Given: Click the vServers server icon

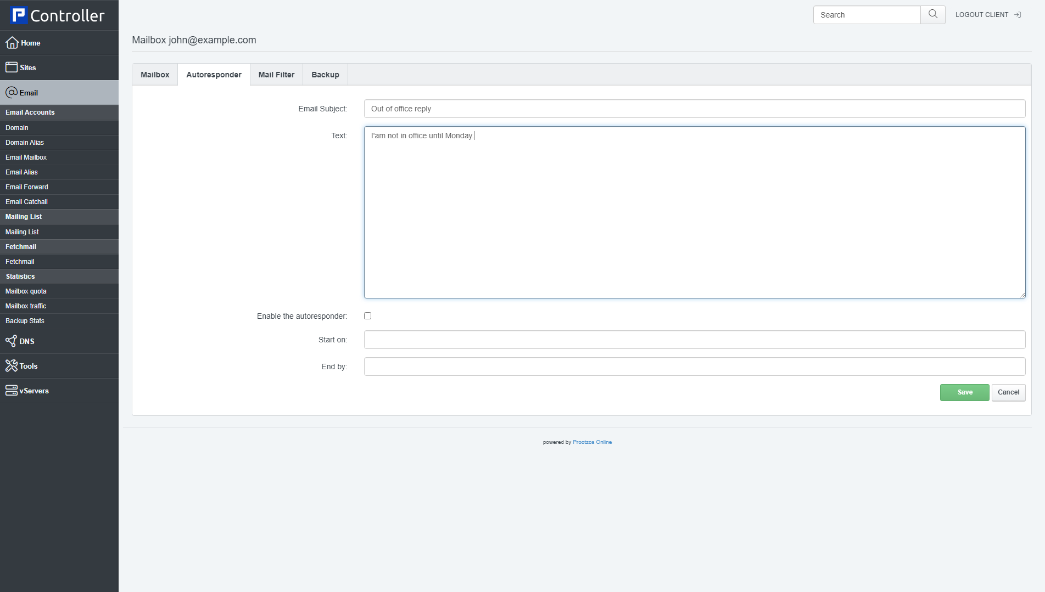Looking at the screenshot, I should pos(12,390).
